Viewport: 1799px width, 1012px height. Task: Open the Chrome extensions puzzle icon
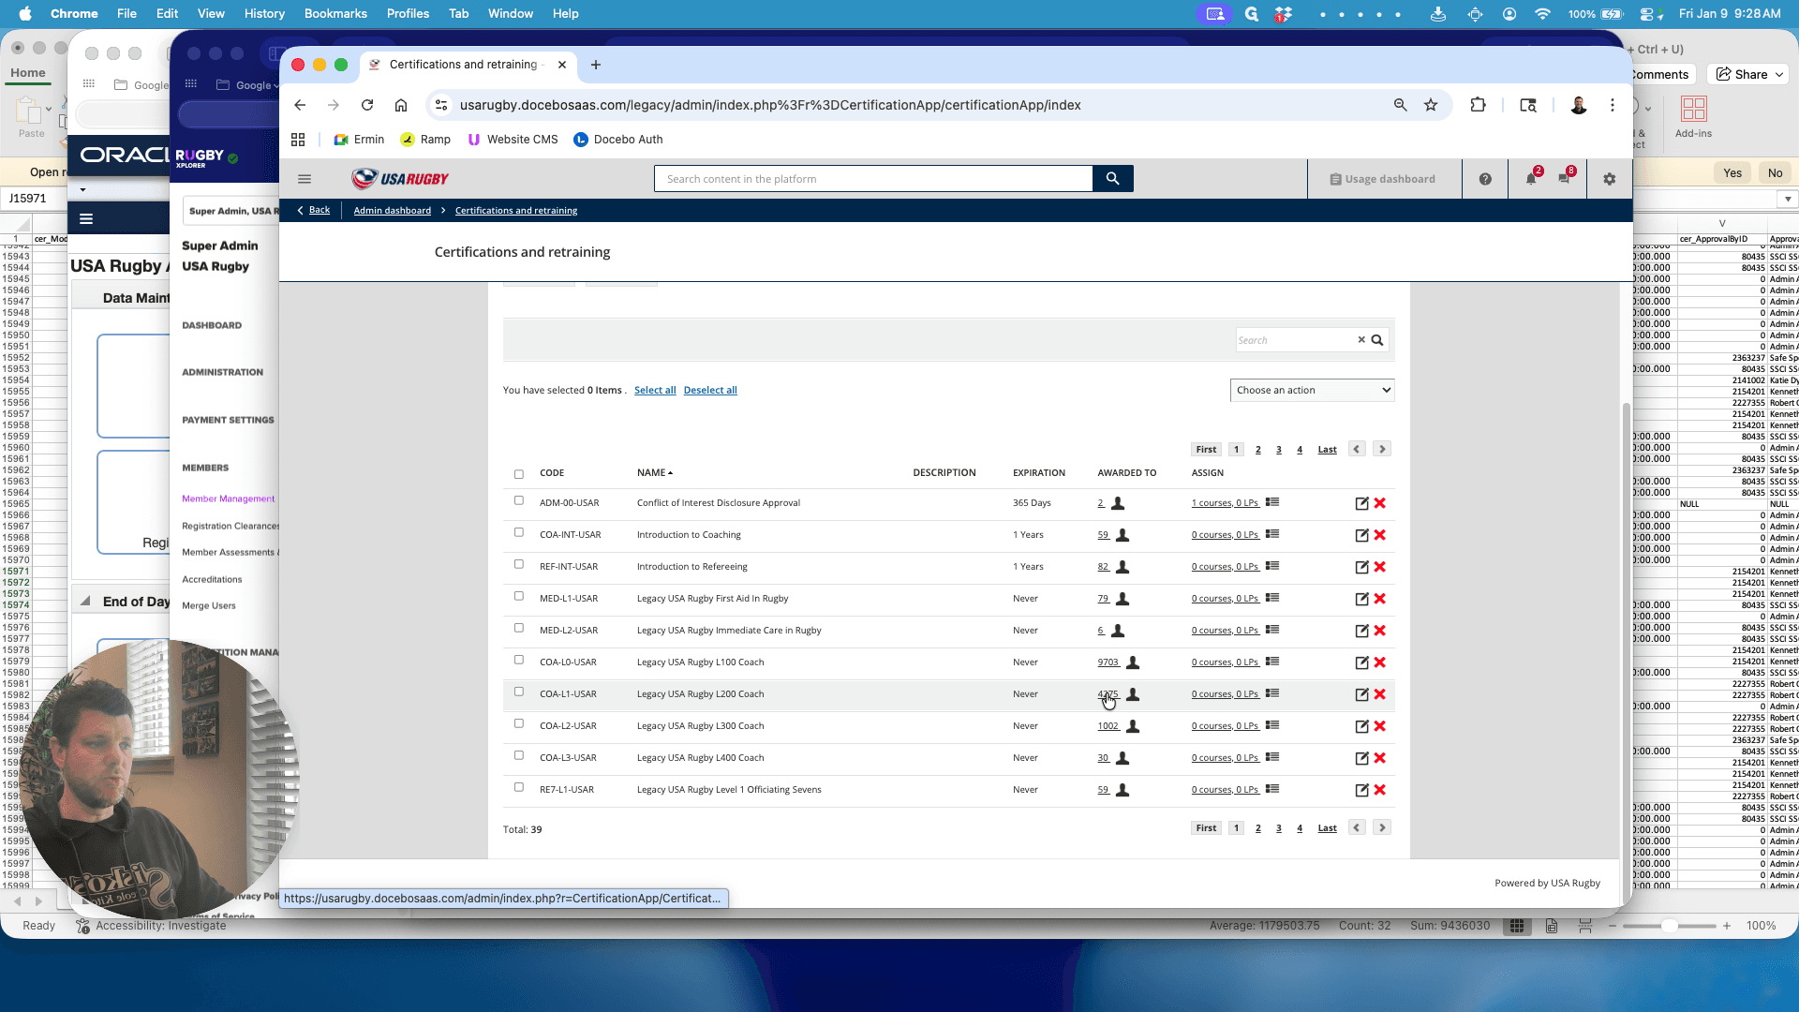(x=1478, y=105)
